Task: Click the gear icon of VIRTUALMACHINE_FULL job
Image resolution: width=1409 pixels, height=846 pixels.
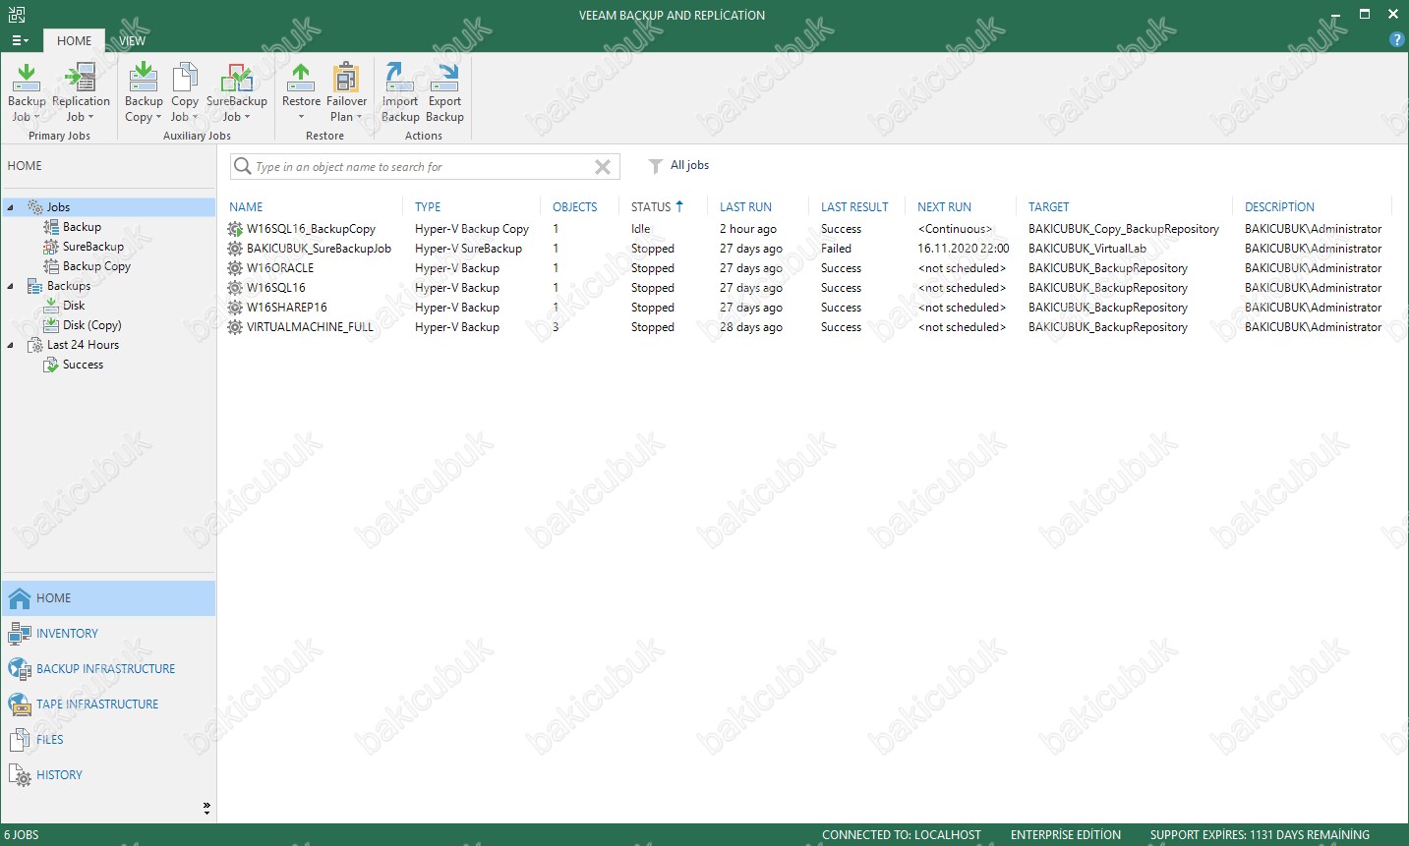Action: click(235, 327)
